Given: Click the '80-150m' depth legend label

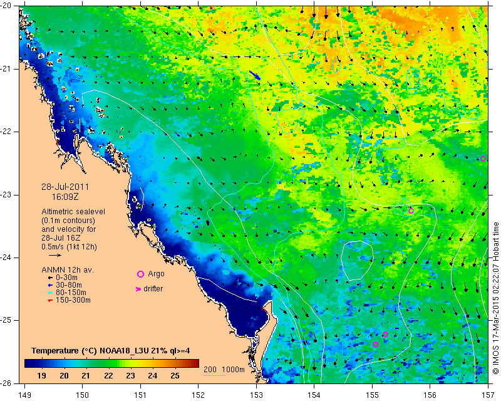Looking at the screenshot, I should coord(71,293).
